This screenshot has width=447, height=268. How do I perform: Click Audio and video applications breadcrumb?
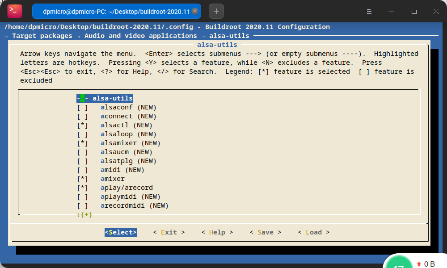coord(140,36)
